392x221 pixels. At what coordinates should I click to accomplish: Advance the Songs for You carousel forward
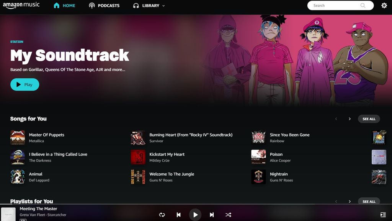click(x=350, y=119)
